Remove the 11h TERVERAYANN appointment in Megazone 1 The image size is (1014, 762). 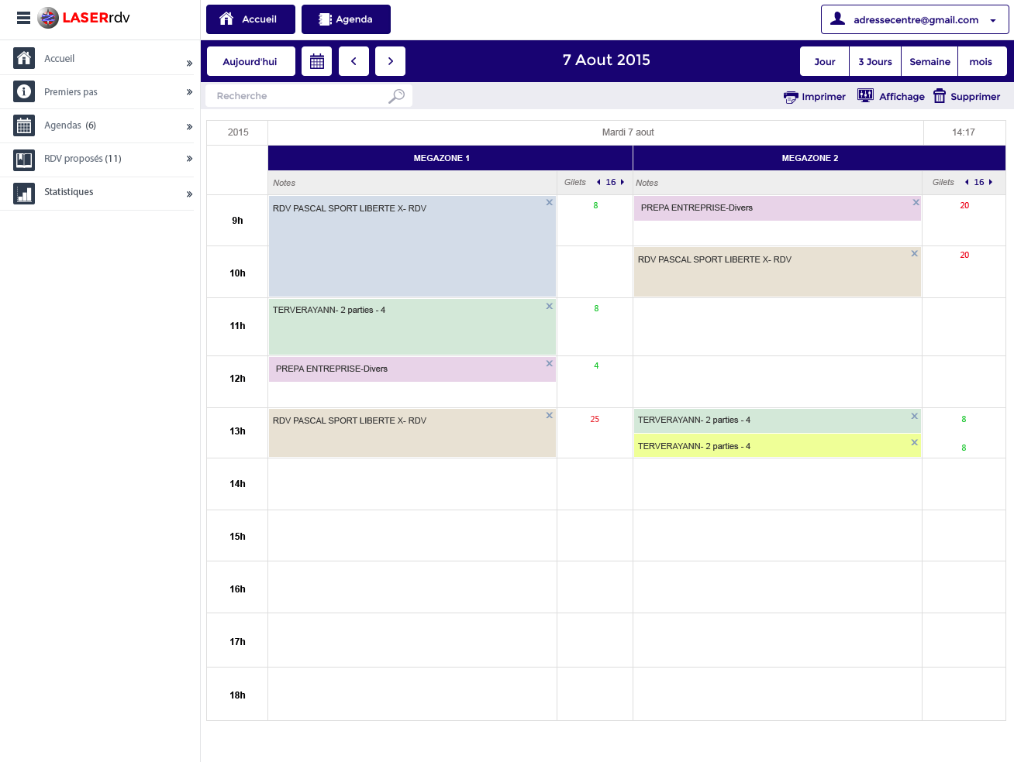click(x=549, y=306)
